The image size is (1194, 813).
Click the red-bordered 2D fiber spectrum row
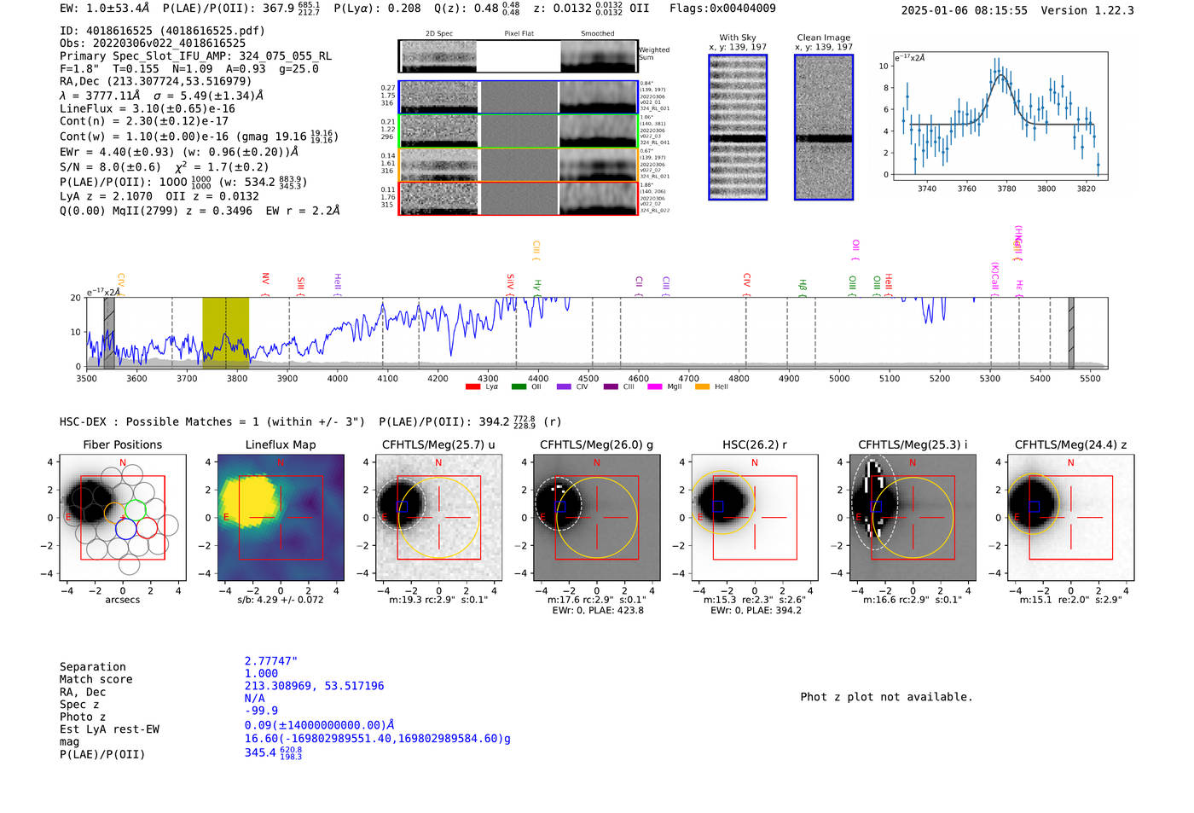coord(518,198)
